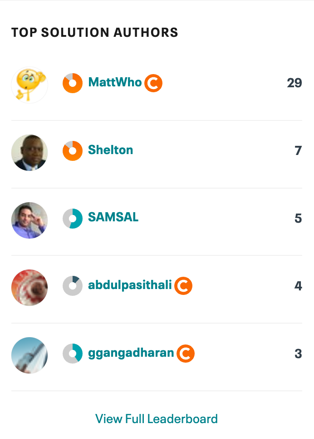
Task: Click SAMSAL's avatar picture
Action: coord(29,220)
